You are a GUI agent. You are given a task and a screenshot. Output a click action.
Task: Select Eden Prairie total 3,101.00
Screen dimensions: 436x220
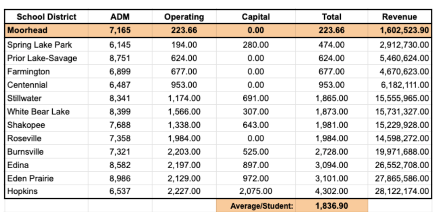331,178
